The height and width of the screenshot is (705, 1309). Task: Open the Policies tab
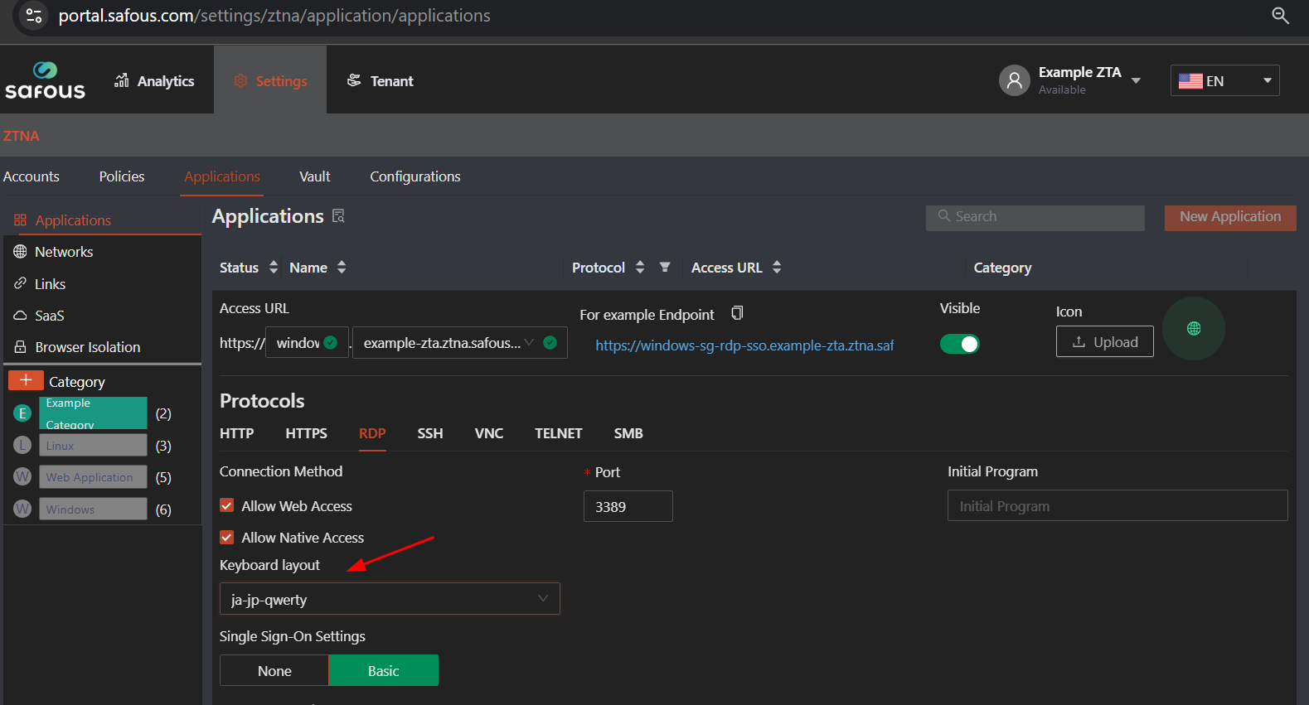click(x=122, y=176)
